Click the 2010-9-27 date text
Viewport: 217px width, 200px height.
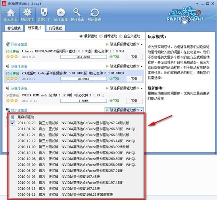(29, 57)
